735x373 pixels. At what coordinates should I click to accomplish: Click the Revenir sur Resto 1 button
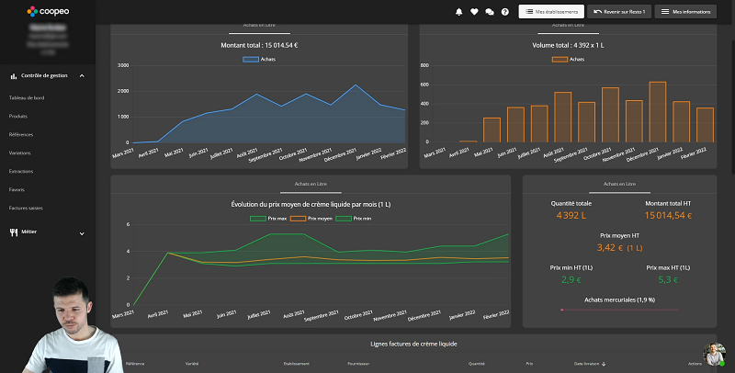point(619,12)
